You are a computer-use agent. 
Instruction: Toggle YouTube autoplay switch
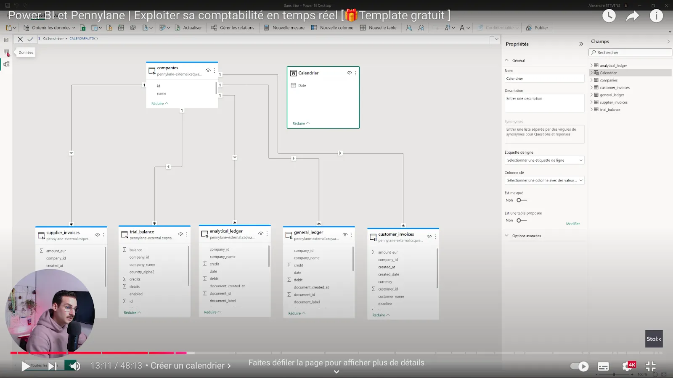coord(579,366)
